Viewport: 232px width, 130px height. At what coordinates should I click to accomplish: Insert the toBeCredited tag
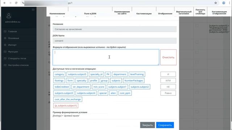click(62, 87)
